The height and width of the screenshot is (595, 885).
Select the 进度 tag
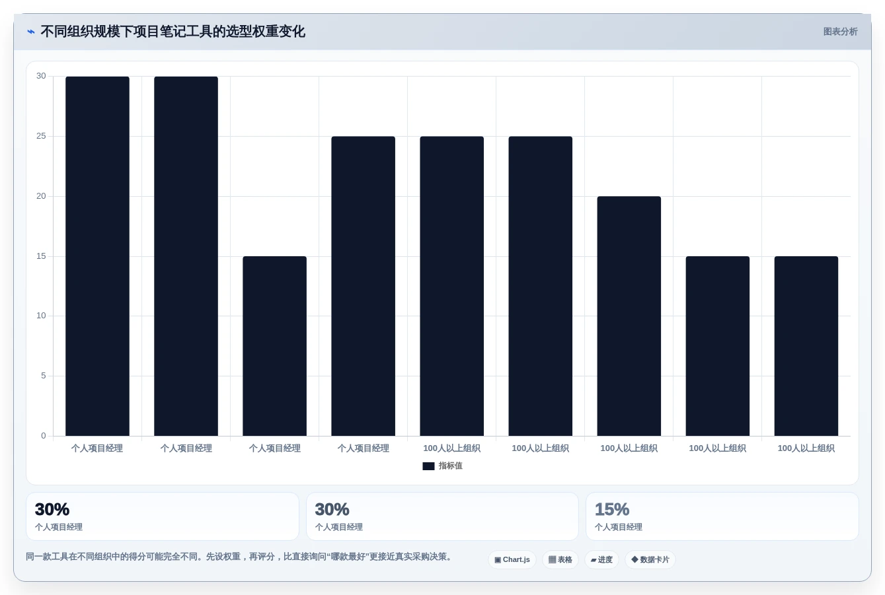(x=601, y=560)
